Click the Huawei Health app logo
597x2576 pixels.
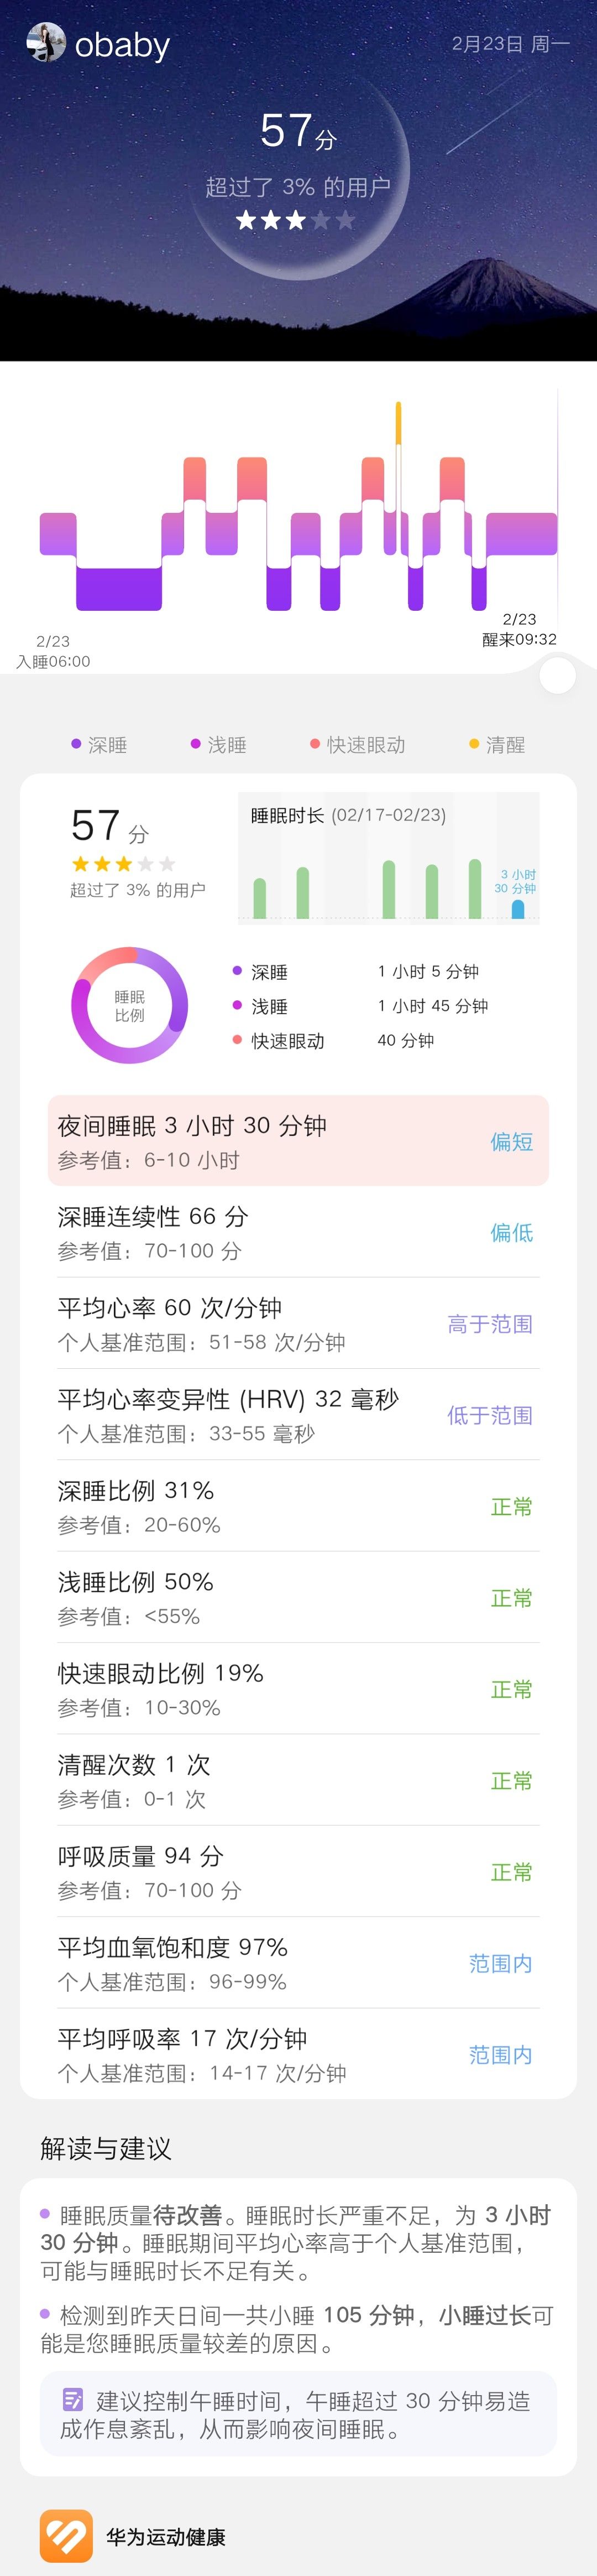point(66,2536)
